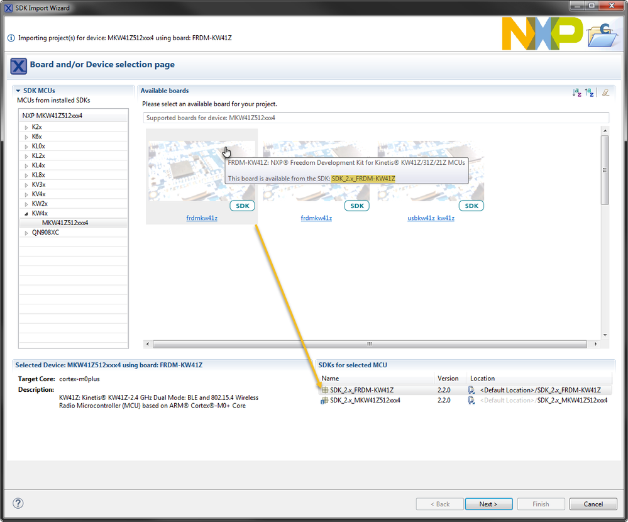Expand the KV4x MCU family

pos(26,195)
